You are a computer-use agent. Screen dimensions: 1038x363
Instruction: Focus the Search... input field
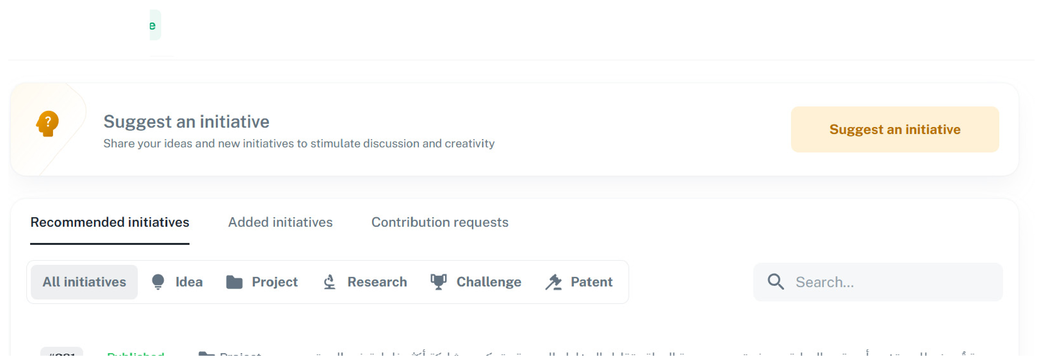tap(878, 282)
